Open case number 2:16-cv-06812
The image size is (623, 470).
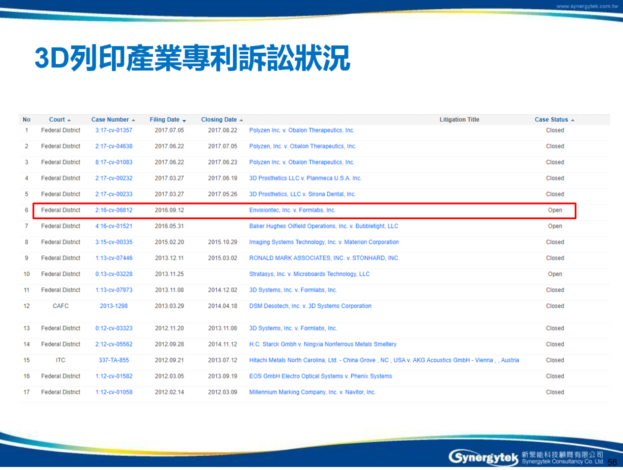coord(114,210)
